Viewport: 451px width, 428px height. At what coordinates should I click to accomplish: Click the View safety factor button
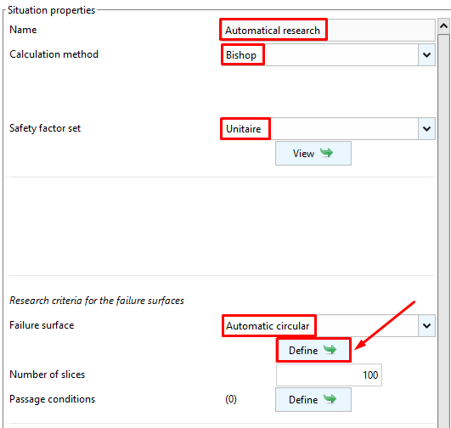coord(313,154)
